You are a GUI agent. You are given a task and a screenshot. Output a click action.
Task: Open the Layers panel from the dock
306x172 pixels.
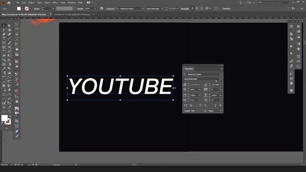[291, 91]
